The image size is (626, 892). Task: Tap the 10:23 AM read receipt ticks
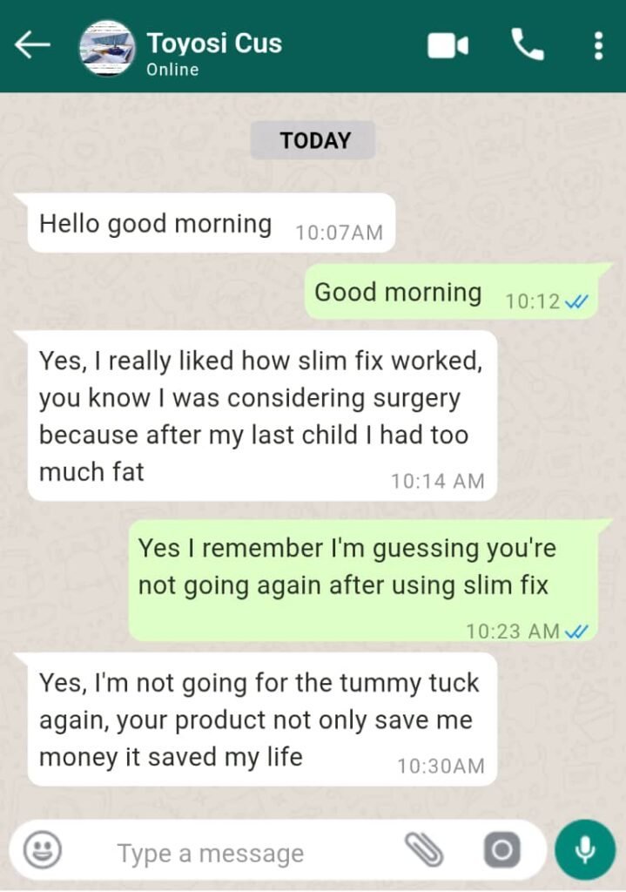(576, 632)
